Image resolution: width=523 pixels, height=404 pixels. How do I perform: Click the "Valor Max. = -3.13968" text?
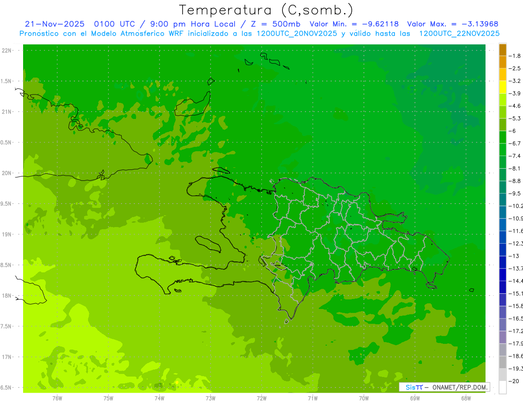click(452, 24)
